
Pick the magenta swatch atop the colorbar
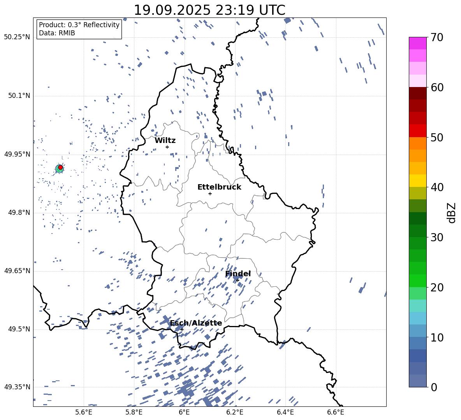tap(418, 43)
